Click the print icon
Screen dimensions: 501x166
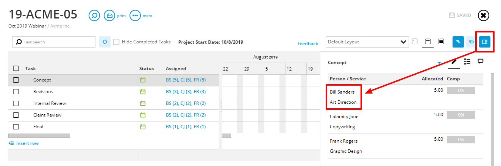(109, 15)
